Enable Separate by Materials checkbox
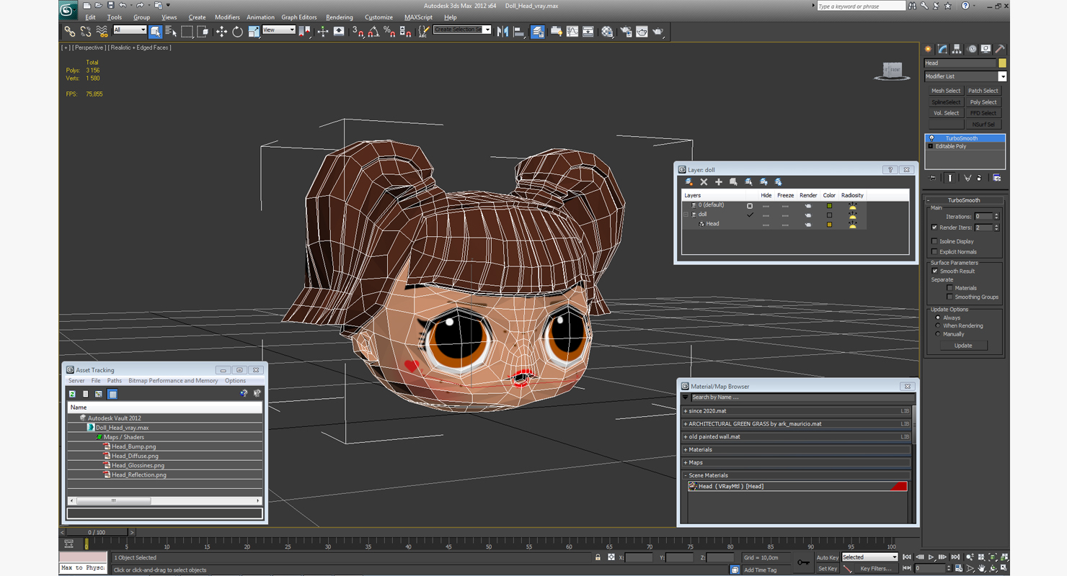1067x576 pixels. 950,288
